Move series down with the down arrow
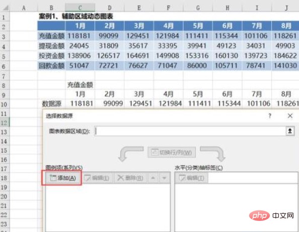Image resolution: width=299 pixels, height=232 pixels. coord(164,178)
